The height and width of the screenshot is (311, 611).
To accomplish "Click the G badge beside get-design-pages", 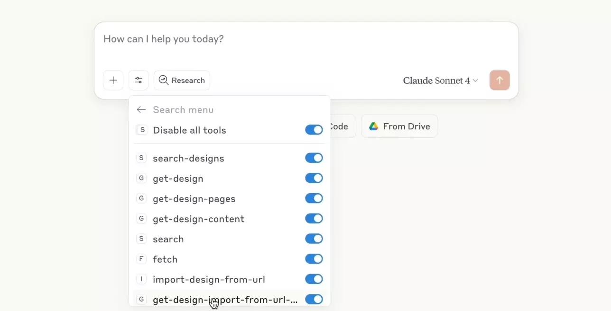I will 141,198.
